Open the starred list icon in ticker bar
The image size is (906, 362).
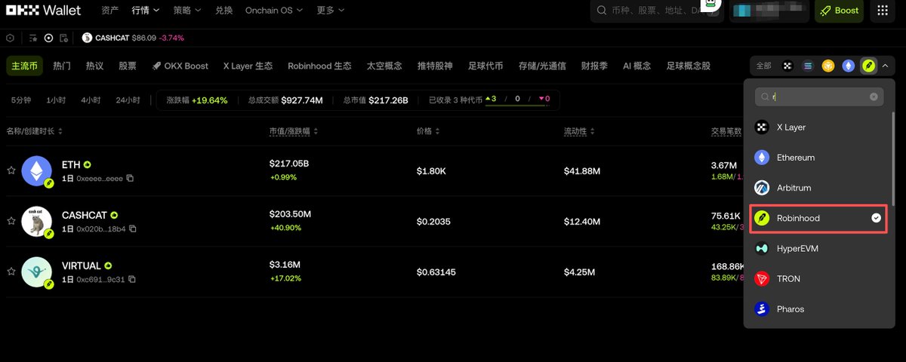click(33, 38)
